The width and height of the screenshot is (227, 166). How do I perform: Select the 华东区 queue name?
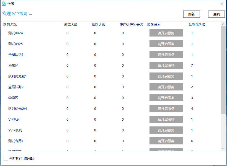[13, 65]
